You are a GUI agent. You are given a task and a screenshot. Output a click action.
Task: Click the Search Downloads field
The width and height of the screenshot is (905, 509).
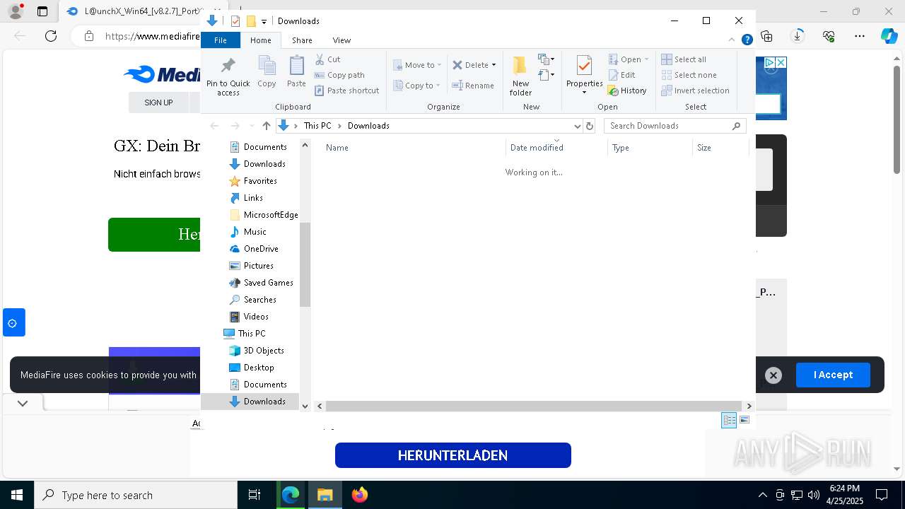[675, 126]
